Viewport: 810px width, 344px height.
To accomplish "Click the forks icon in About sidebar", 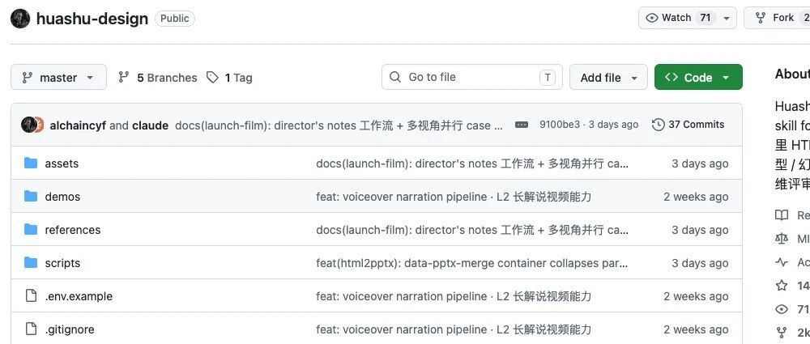I will coord(782,332).
